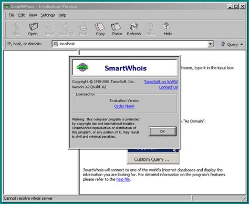The height and width of the screenshot is (204, 249).
Task: Click the 'Version 3.2 (Build 36)' text
Action: click(x=89, y=87)
